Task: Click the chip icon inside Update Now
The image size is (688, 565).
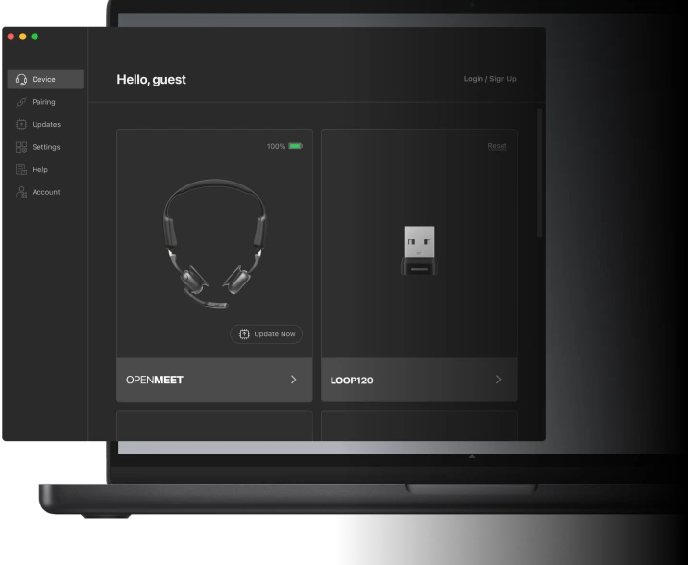Action: [244, 334]
